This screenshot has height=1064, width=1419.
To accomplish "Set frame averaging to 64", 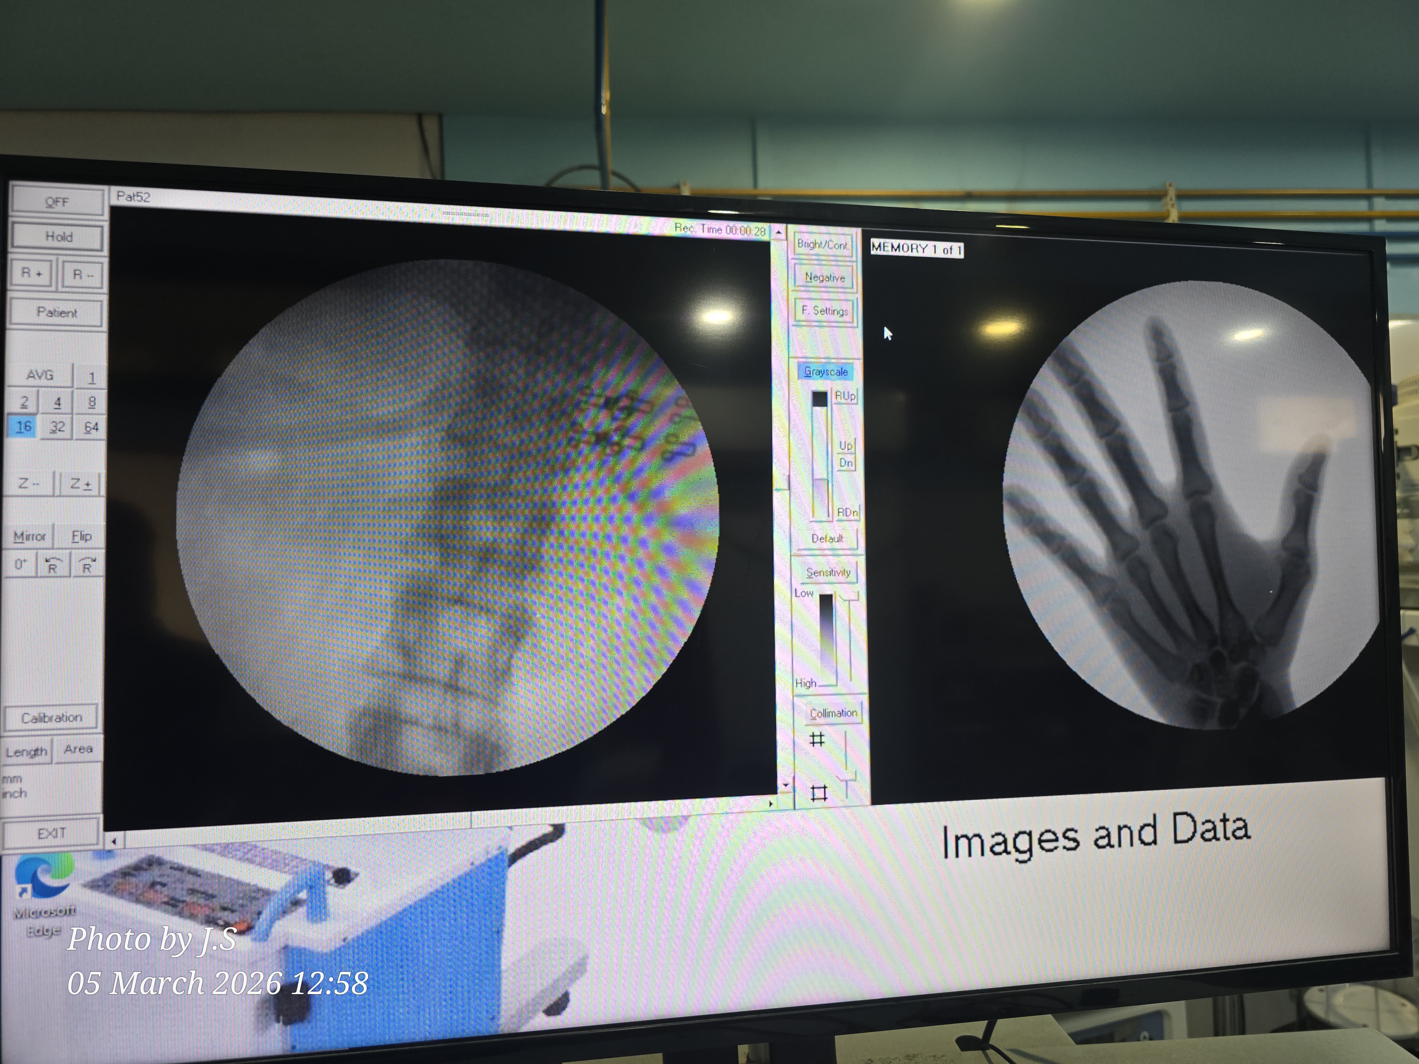I will 91,428.
